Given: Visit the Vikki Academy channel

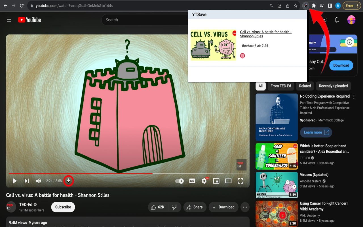Looking at the screenshot, I should pyautogui.click(x=310, y=215).
